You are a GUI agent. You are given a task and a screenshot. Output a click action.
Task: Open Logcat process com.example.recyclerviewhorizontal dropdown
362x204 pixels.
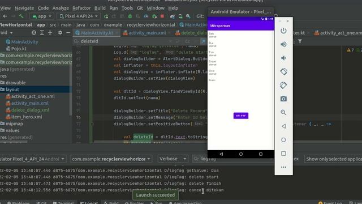coord(111,159)
